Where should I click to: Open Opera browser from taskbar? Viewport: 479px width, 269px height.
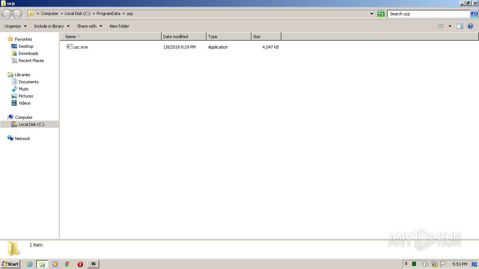pyautogui.click(x=80, y=264)
